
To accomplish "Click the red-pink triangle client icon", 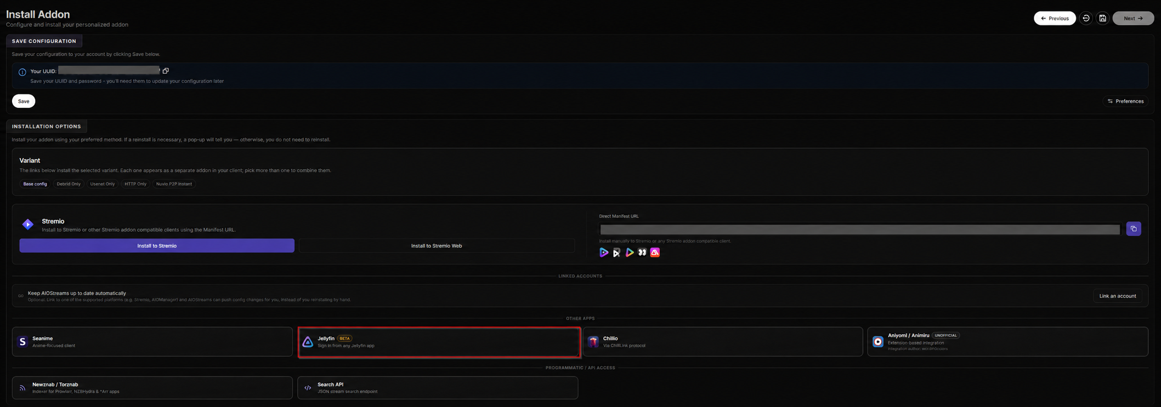I will (655, 253).
